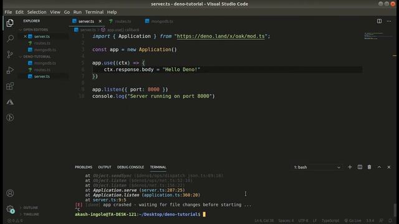Close the terminal panel
The image size is (399, 224).
point(389,167)
